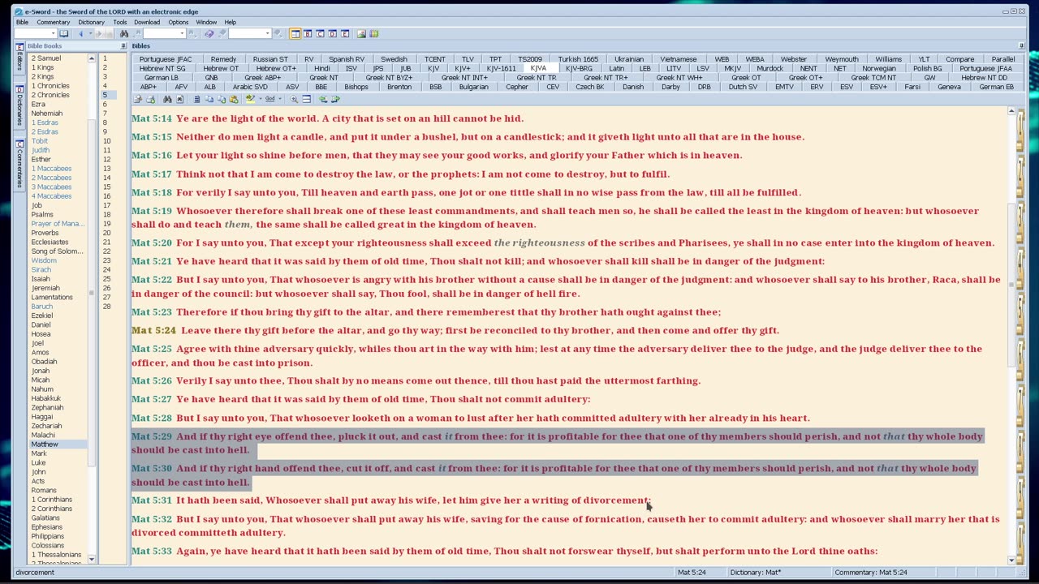Viewport: 1039px width, 584px height.
Task: Open the God underline dropdown arrow
Action: pyautogui.click(x=280, y=99)
